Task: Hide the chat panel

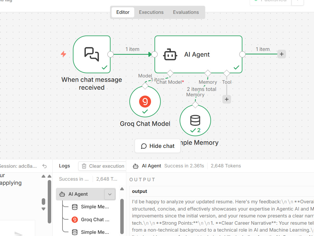Action: [158, 146]
